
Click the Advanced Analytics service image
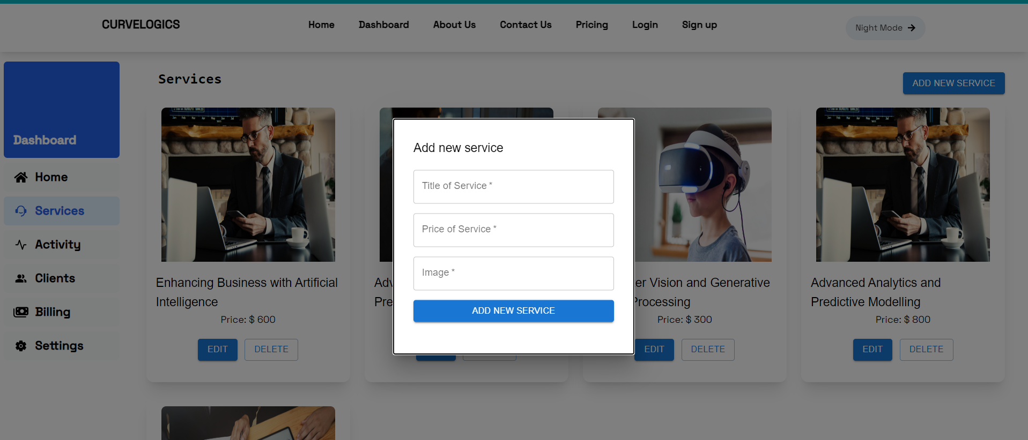[x=903, y=185]
